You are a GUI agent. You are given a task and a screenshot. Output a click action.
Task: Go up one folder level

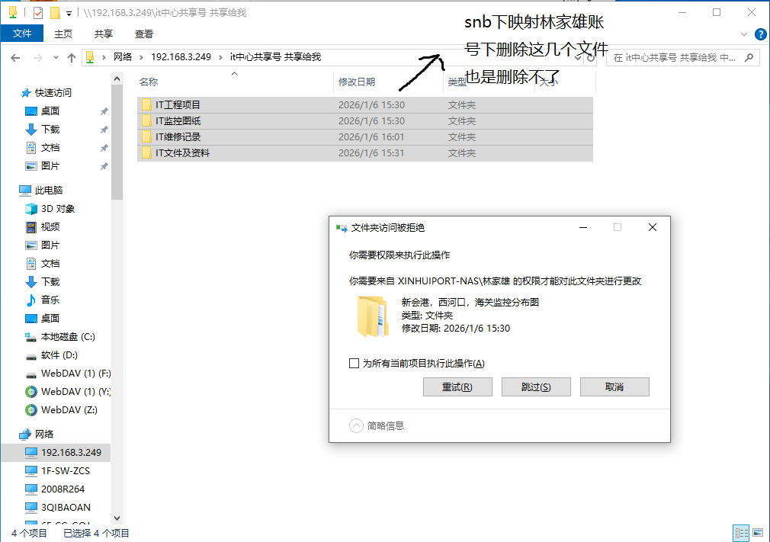pos(72,58)
